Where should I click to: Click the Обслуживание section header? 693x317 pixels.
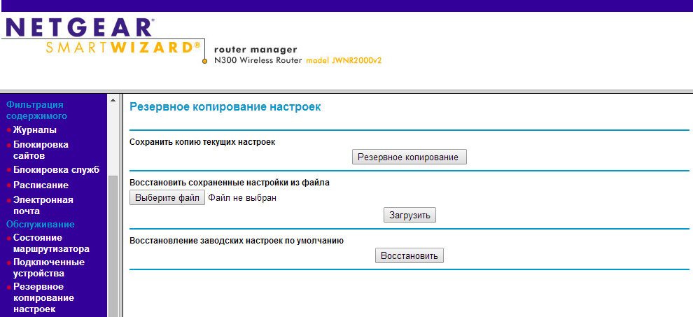[40, 224]
